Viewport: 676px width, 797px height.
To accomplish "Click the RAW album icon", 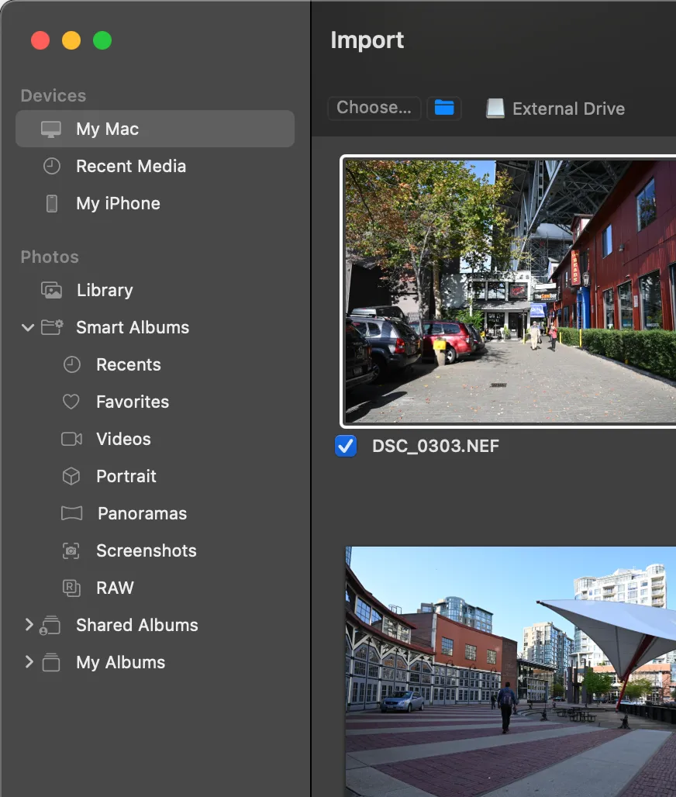I will [71, 588].
